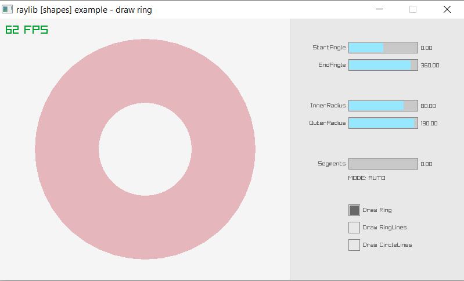Screen dimensions: 464x281
Task: Click inside the StartAngle slider bar
Action: tap(383, 48)
